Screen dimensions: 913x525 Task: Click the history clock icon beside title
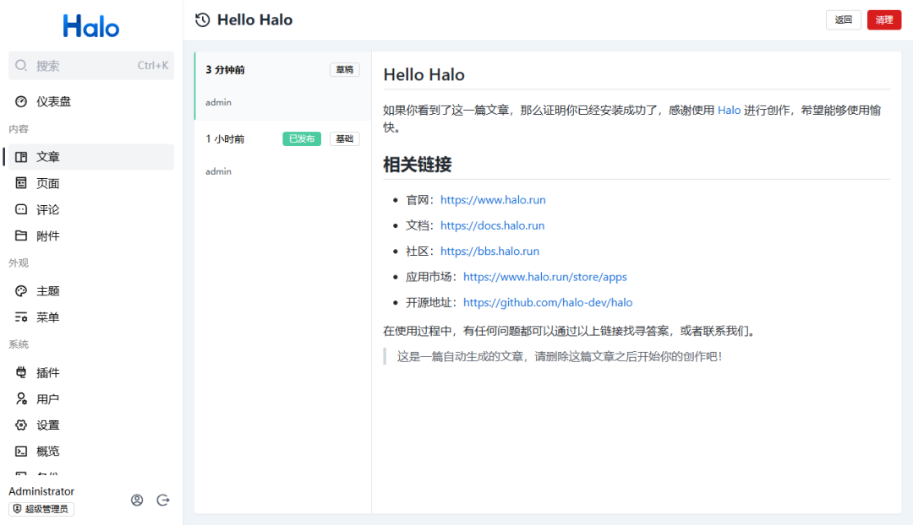(x=202, y=20)
